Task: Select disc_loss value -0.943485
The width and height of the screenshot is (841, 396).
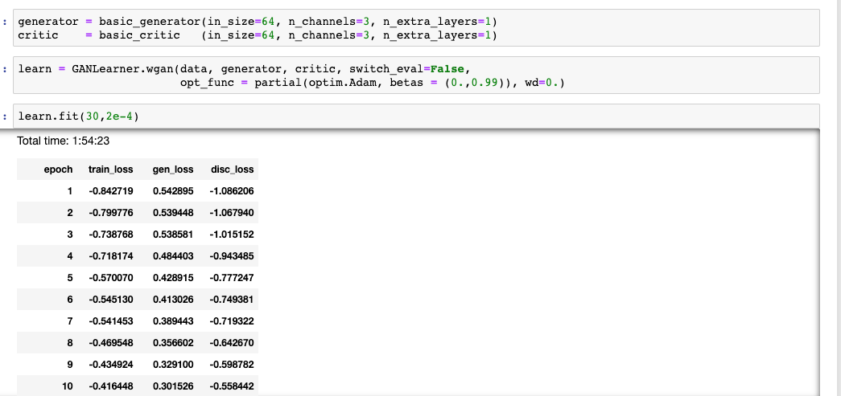Action: 232,256
